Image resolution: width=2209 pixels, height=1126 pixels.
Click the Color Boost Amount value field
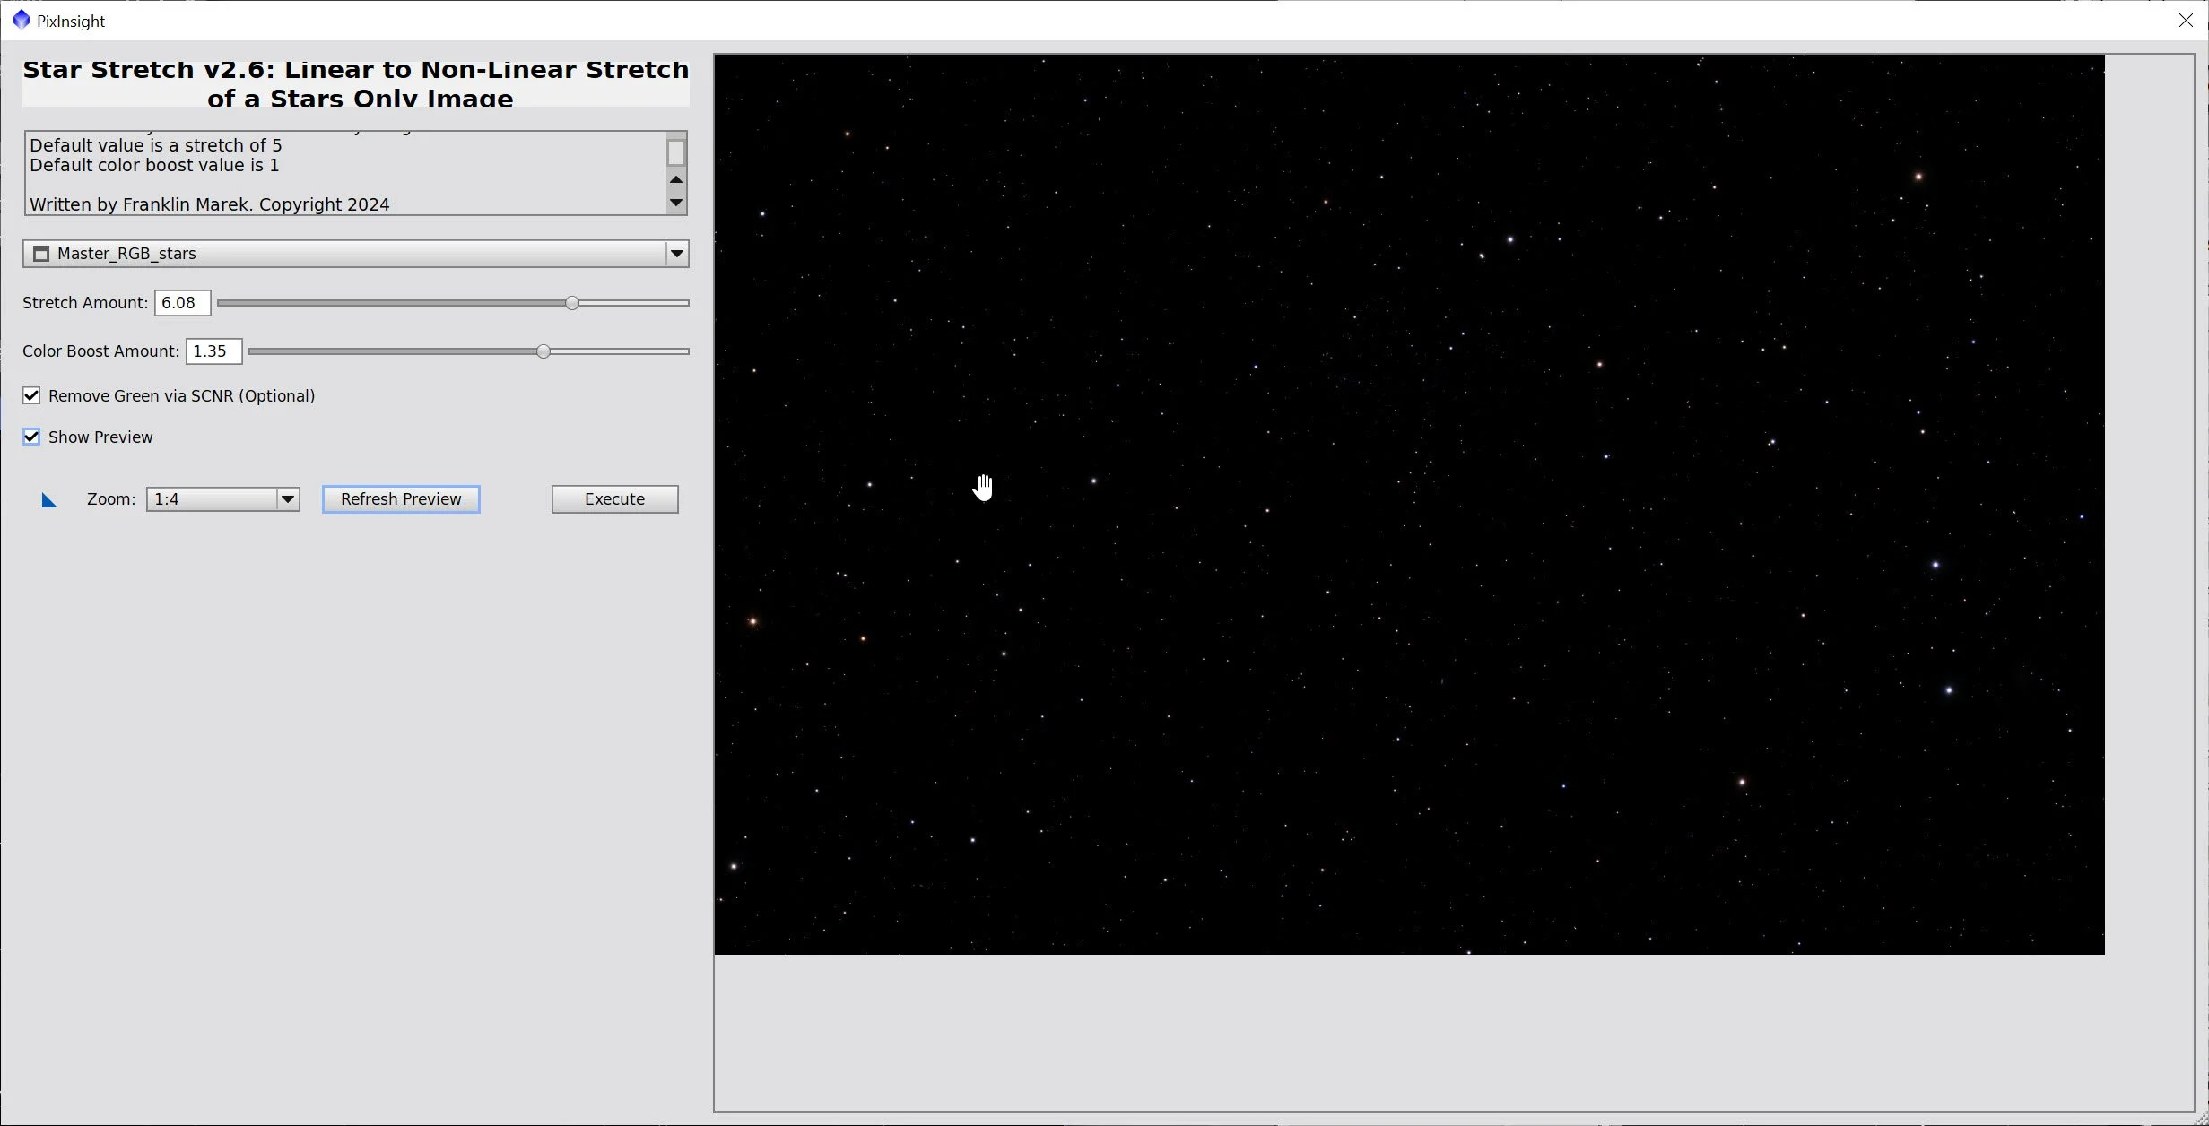pos(213,351)
